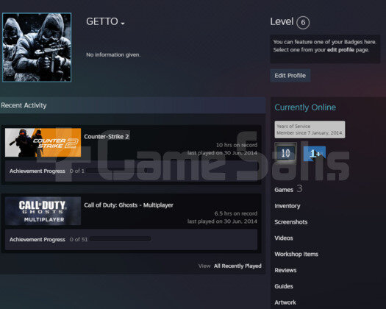Open the Guides link
The height and width of the screenshot is (309, 386).
coord(284,286)
